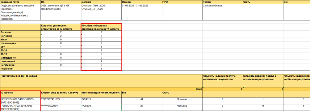Click the 'молодше 15' row label
Viewport: 310px width, 111px height.
point(20,58)
